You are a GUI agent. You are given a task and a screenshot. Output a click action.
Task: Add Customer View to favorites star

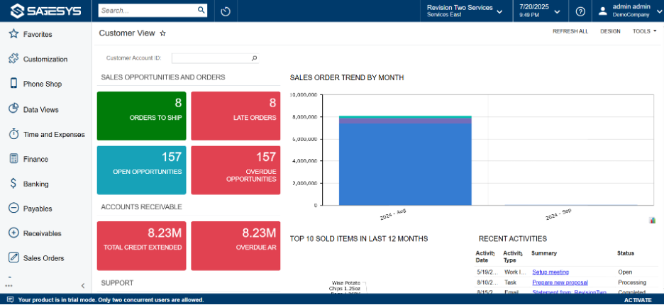tap(162, 33)
